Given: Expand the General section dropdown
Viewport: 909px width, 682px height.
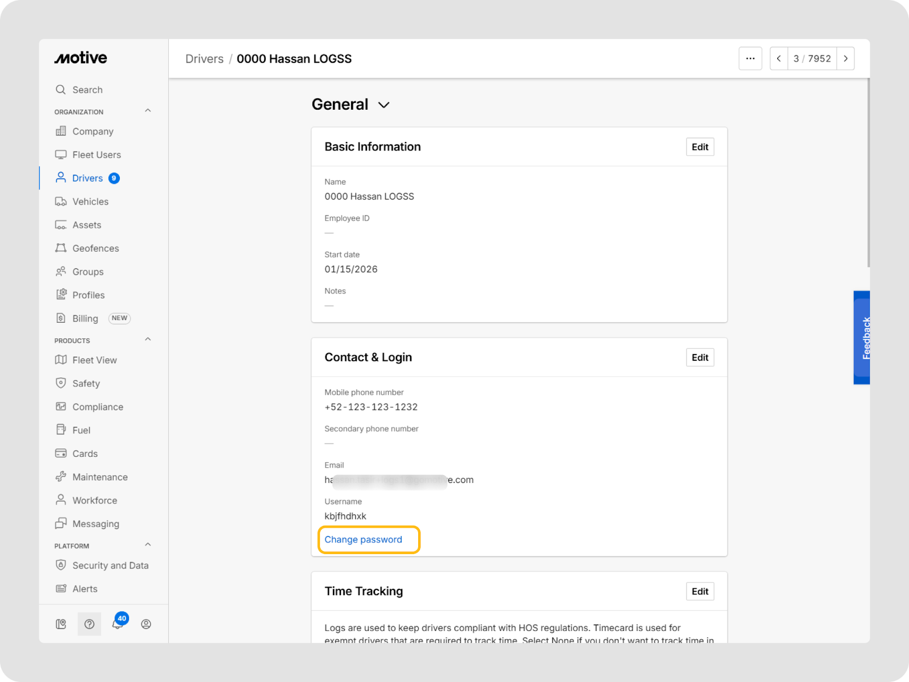Looking at the screenshot, I should (384, 105).
